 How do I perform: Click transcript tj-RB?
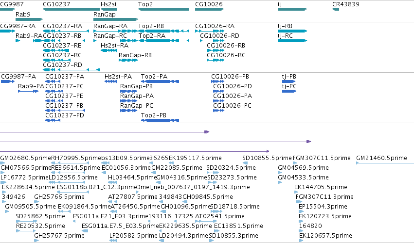[x=292, y=31]
